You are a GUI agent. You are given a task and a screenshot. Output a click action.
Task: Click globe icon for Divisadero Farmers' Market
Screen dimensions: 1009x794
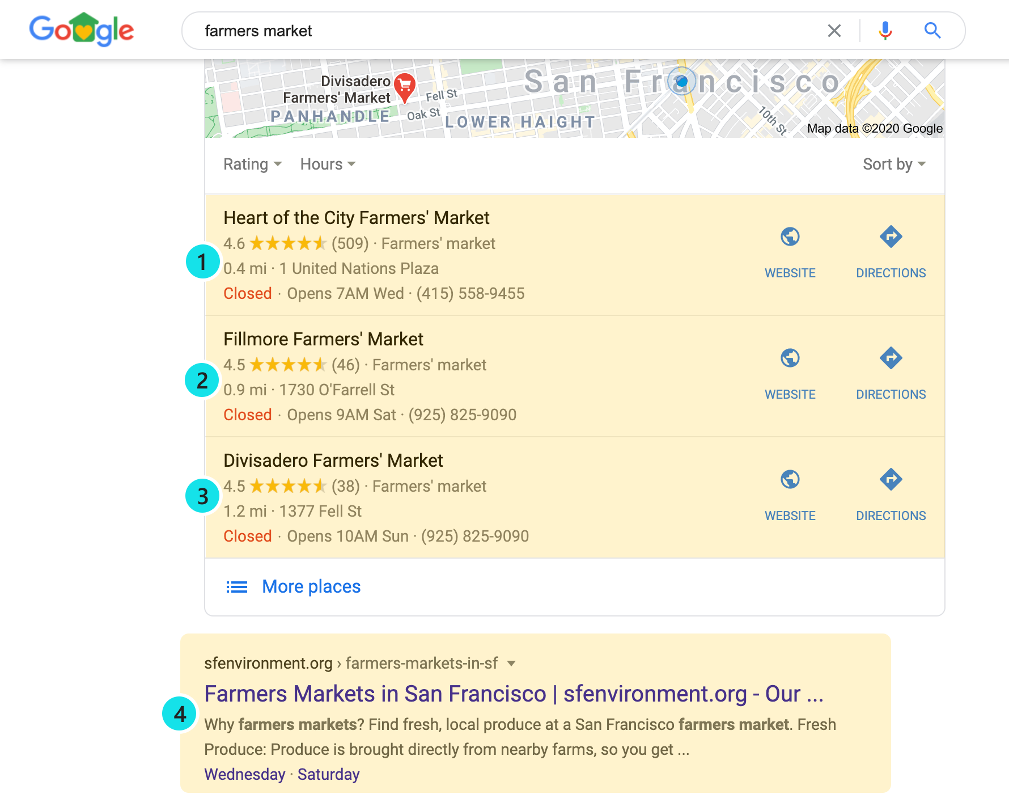point(790,479)
